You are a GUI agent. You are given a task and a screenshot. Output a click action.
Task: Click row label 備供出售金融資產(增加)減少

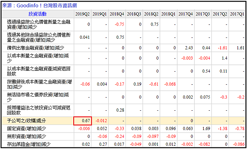(35, 48)
